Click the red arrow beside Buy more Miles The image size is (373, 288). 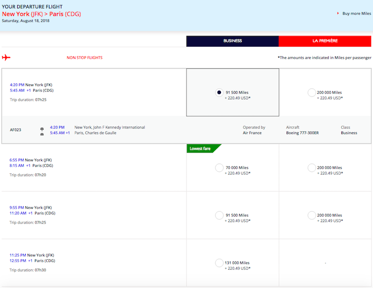click(x=338, y=14)
